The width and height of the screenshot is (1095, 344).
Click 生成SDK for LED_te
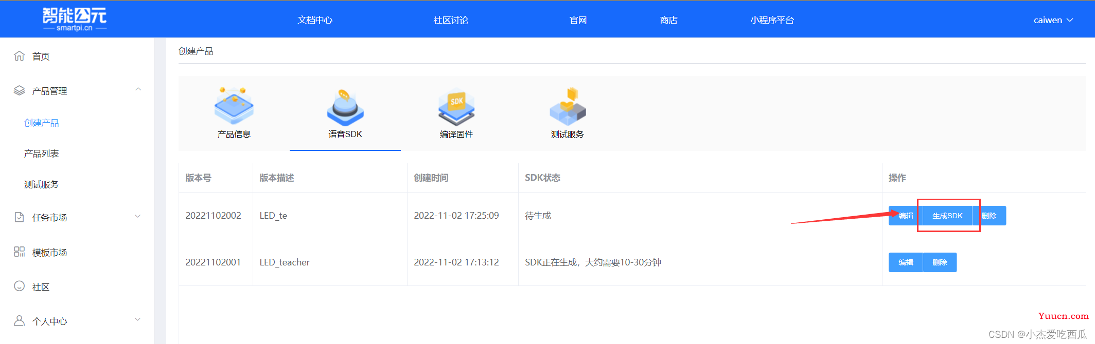947,216
